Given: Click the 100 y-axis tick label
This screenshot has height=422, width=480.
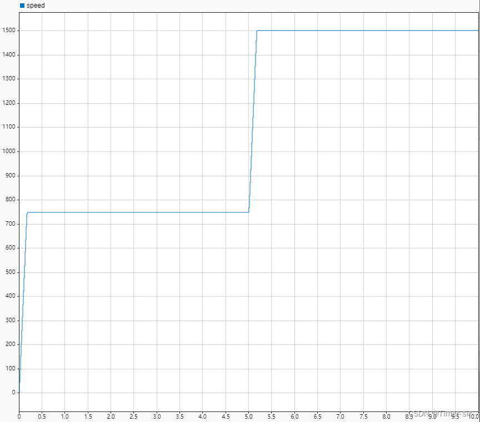Looking at the screenshot, I should pyautogui.click(x=10, y=369).
